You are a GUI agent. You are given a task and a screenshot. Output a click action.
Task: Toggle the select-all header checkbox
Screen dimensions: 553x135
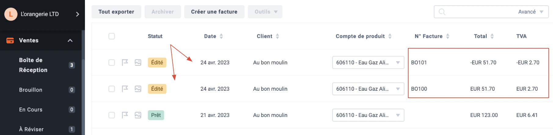(112, 36)
